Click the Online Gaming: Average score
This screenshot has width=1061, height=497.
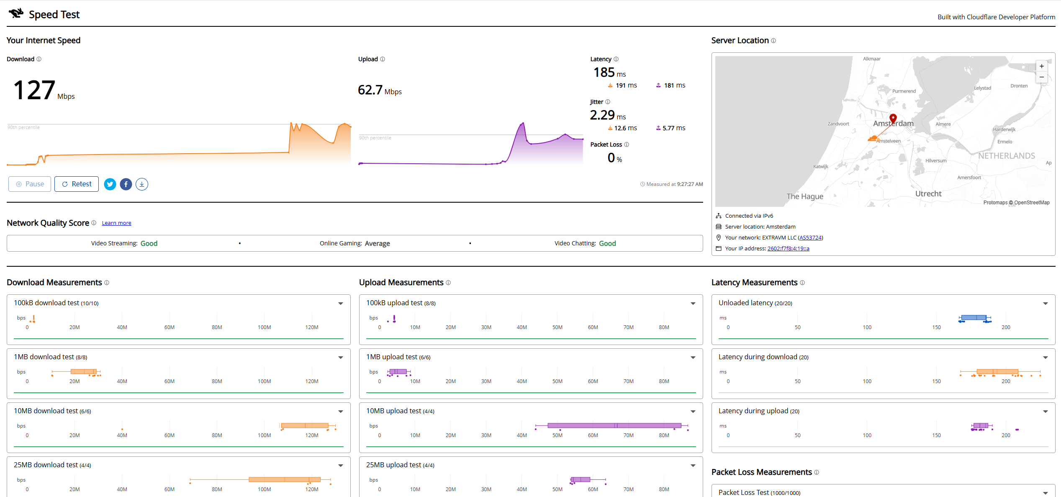355,244
